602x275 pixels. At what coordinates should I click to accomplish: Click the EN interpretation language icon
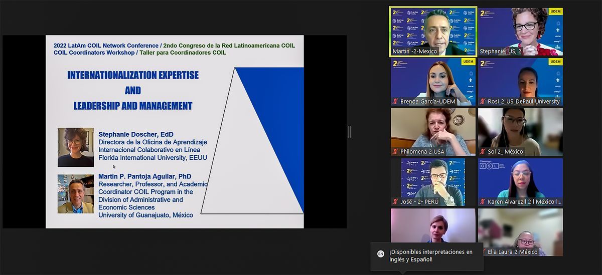tap(380, 254)
